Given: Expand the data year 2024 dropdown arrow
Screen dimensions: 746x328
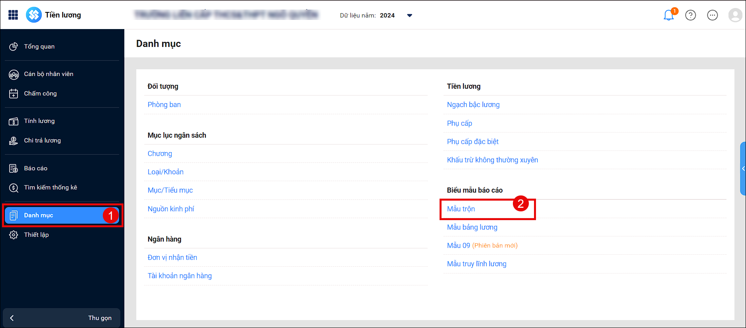Looking at the screenshot, I should pyautogui.click(x=409, y=16).
